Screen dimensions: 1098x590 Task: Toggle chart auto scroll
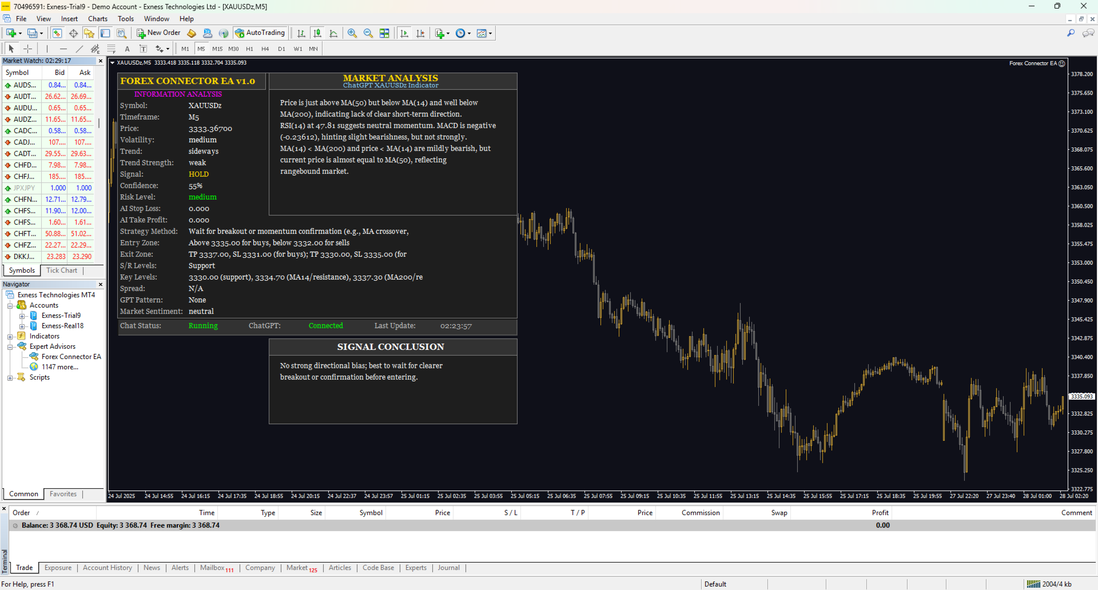[404, 33]
